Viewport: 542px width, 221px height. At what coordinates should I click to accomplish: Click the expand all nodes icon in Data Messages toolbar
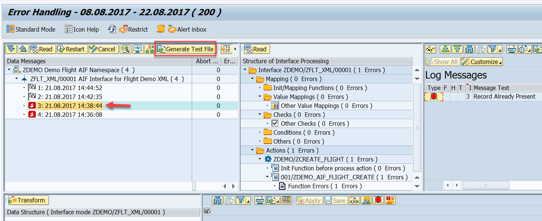pyautogui.click(x=11, y=49)
